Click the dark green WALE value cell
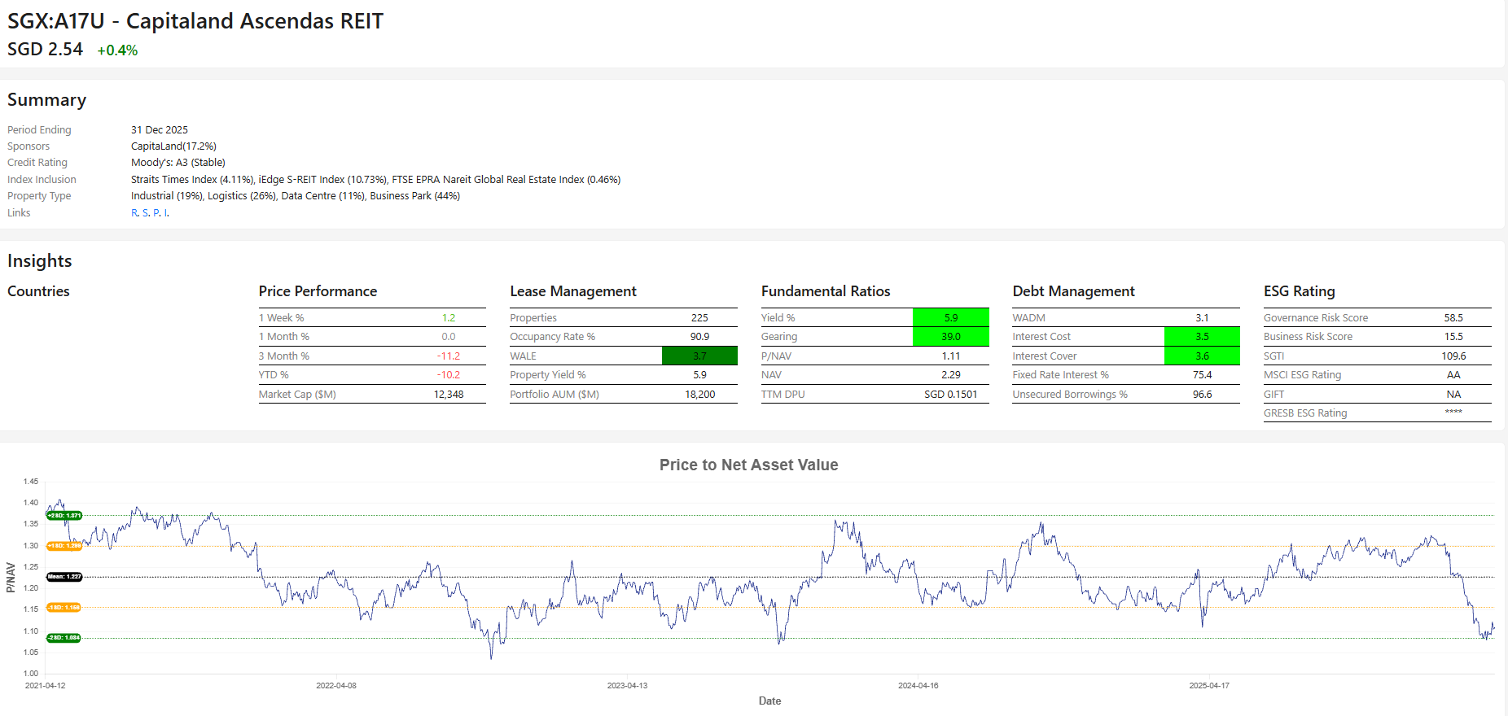The image size is (1508, 716). point(699,356)
